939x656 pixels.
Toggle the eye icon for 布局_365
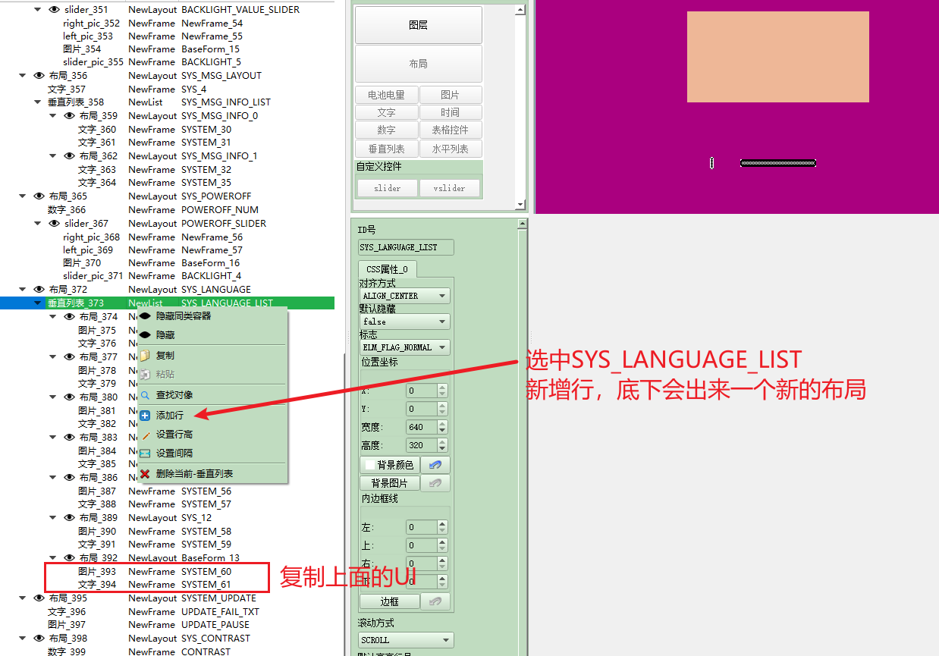click(x=39, y=196)
